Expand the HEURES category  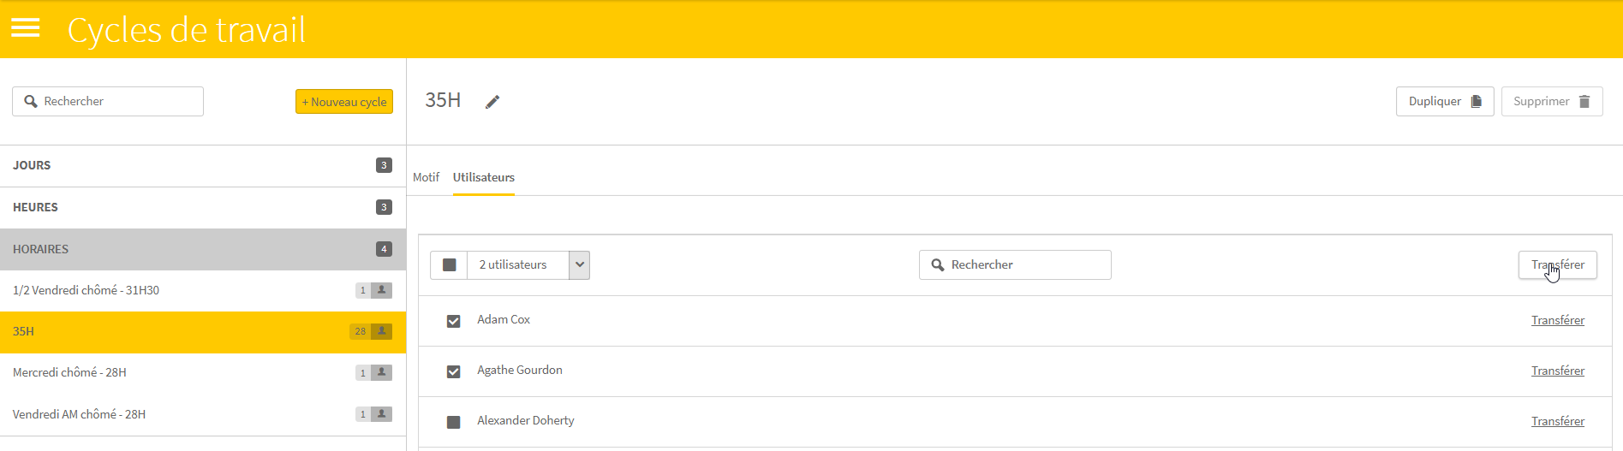pos(203,208)
